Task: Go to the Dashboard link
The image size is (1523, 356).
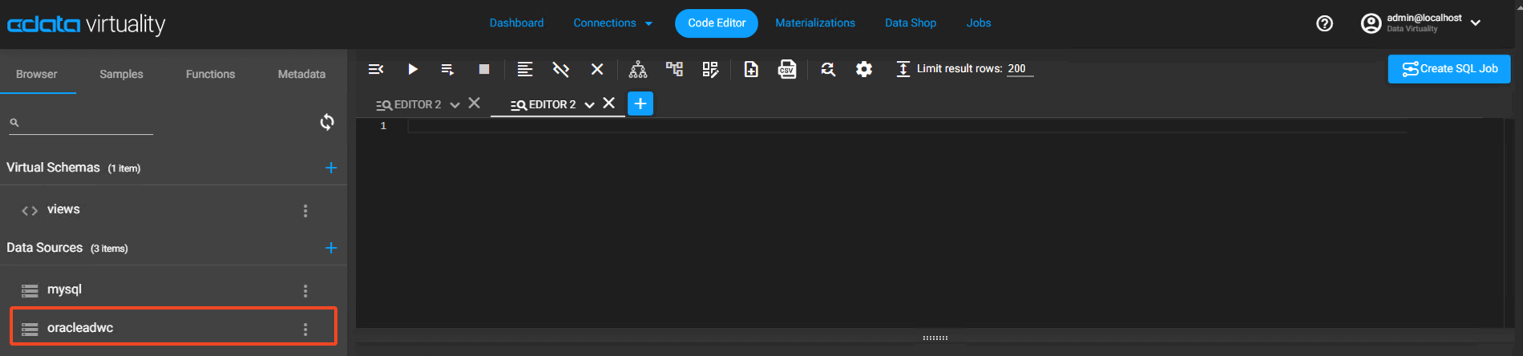Action: coord(516,23)
